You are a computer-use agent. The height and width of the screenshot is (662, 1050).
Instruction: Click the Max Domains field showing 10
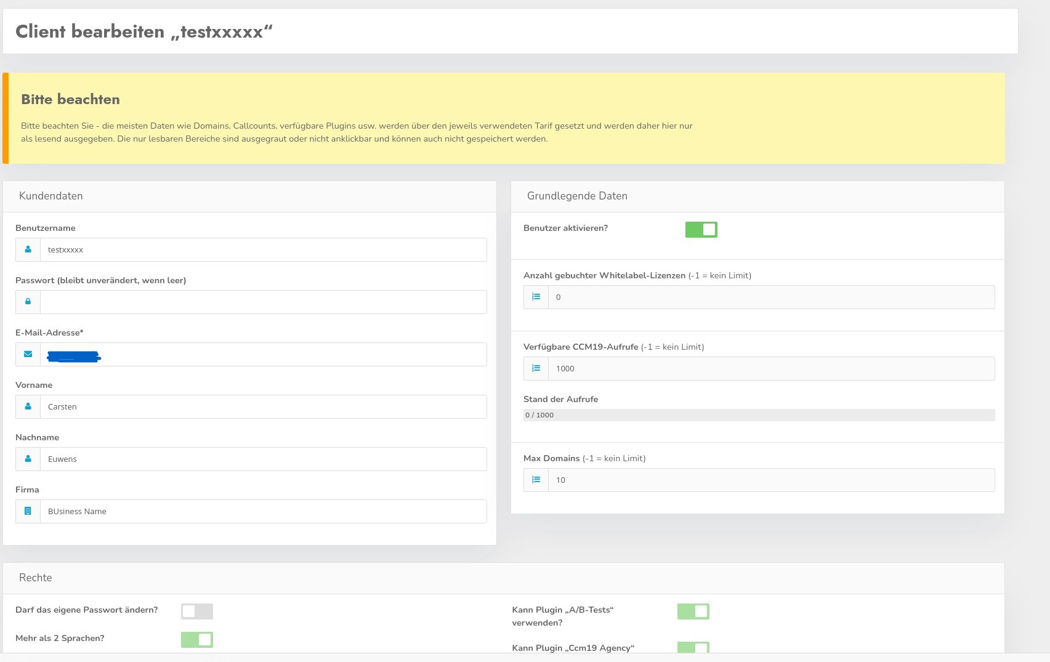click(x=770, y=480)
